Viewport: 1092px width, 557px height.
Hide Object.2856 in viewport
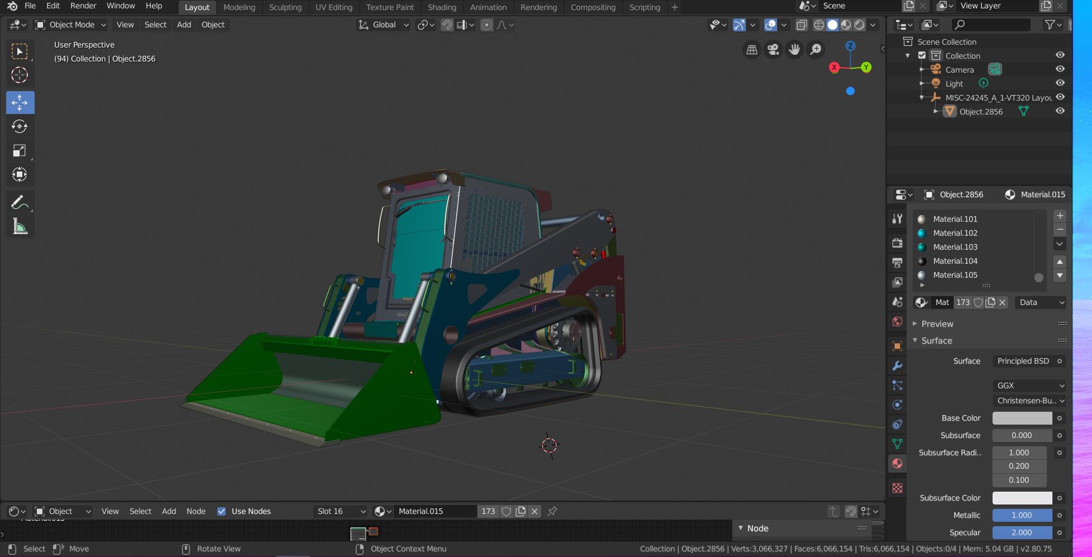click(x=1060, y=111)
